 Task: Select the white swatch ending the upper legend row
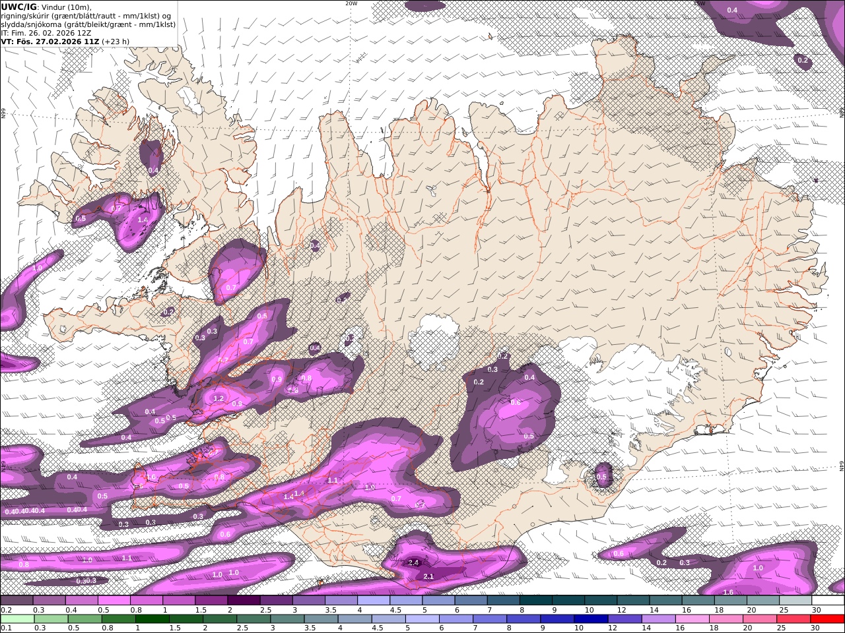[828, 601]
